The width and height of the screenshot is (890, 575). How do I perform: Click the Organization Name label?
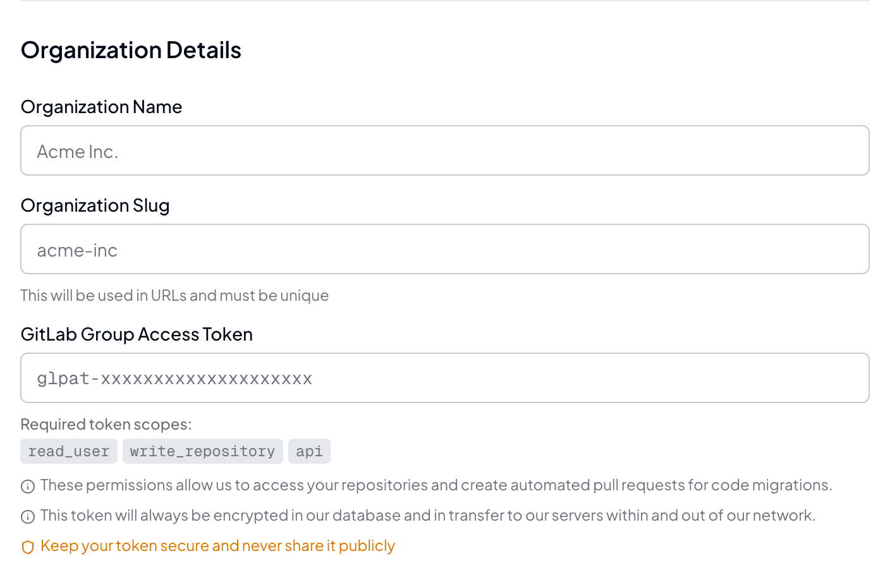tap(101, 107)
